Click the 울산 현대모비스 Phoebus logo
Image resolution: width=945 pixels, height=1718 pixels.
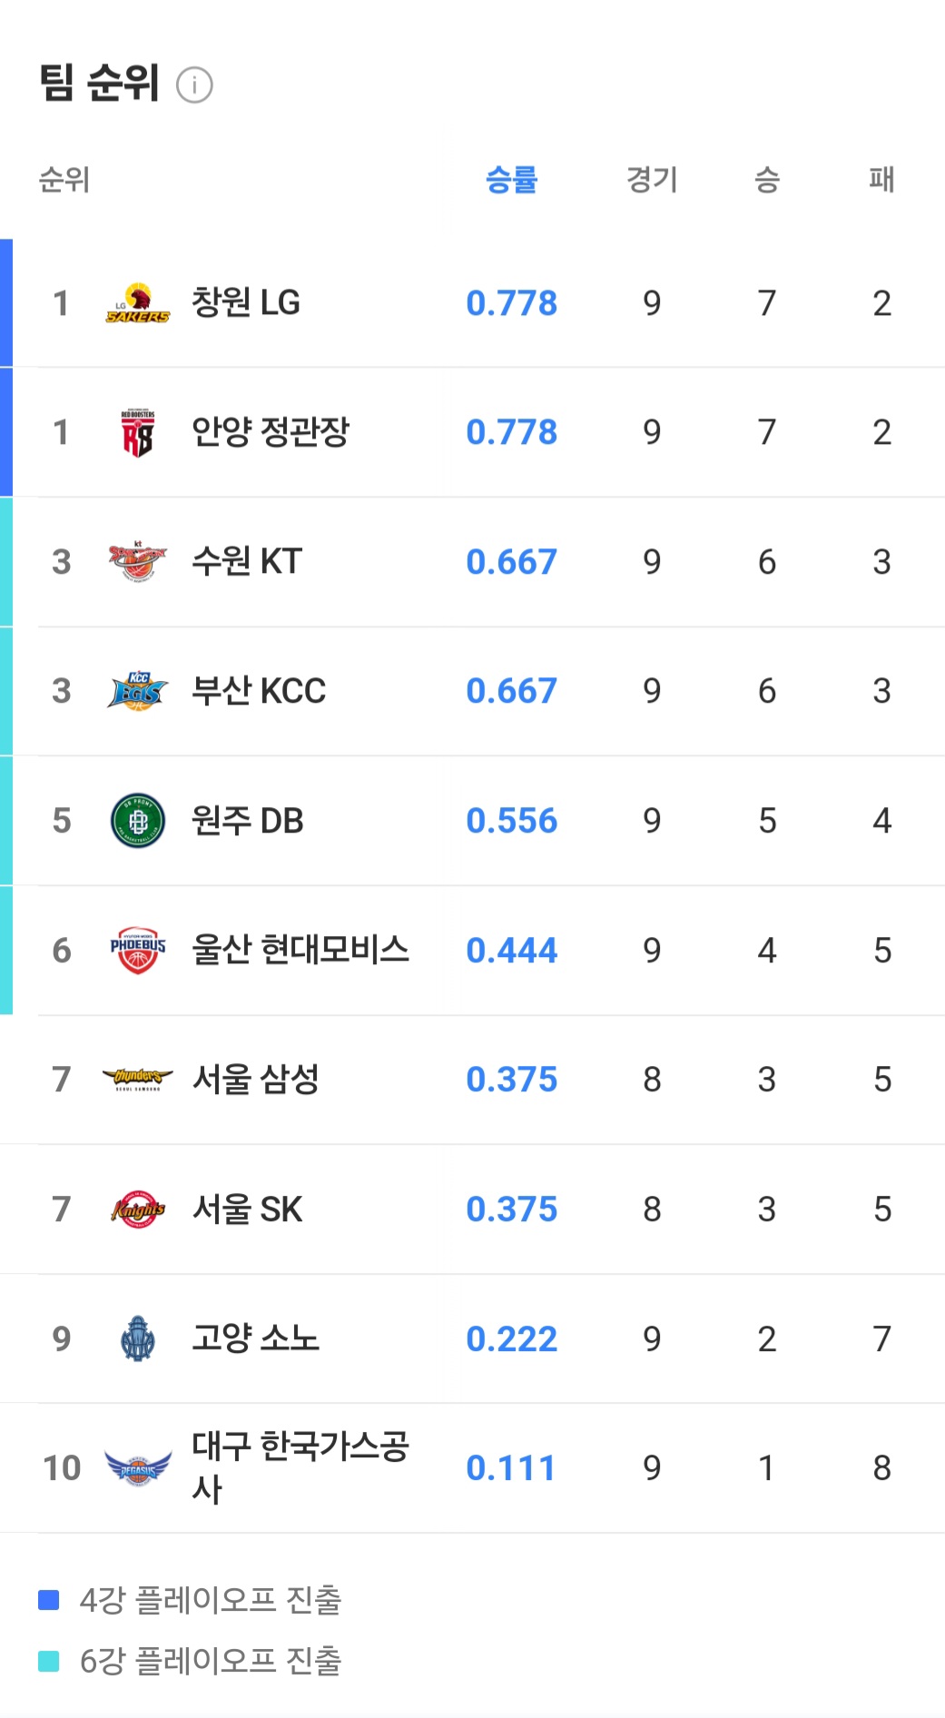(137, 950)
